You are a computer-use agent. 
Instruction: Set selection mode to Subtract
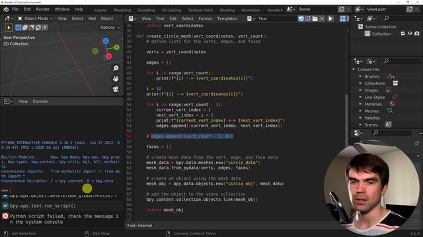(32, 28)
